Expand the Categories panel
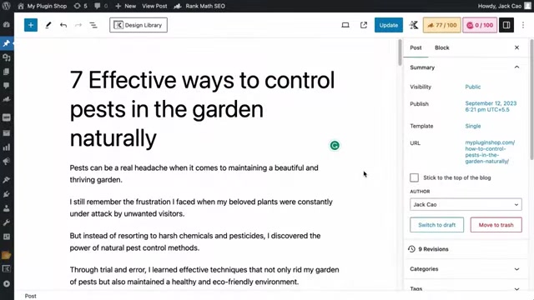The image size is (534, 300). [x=466, y=269]
